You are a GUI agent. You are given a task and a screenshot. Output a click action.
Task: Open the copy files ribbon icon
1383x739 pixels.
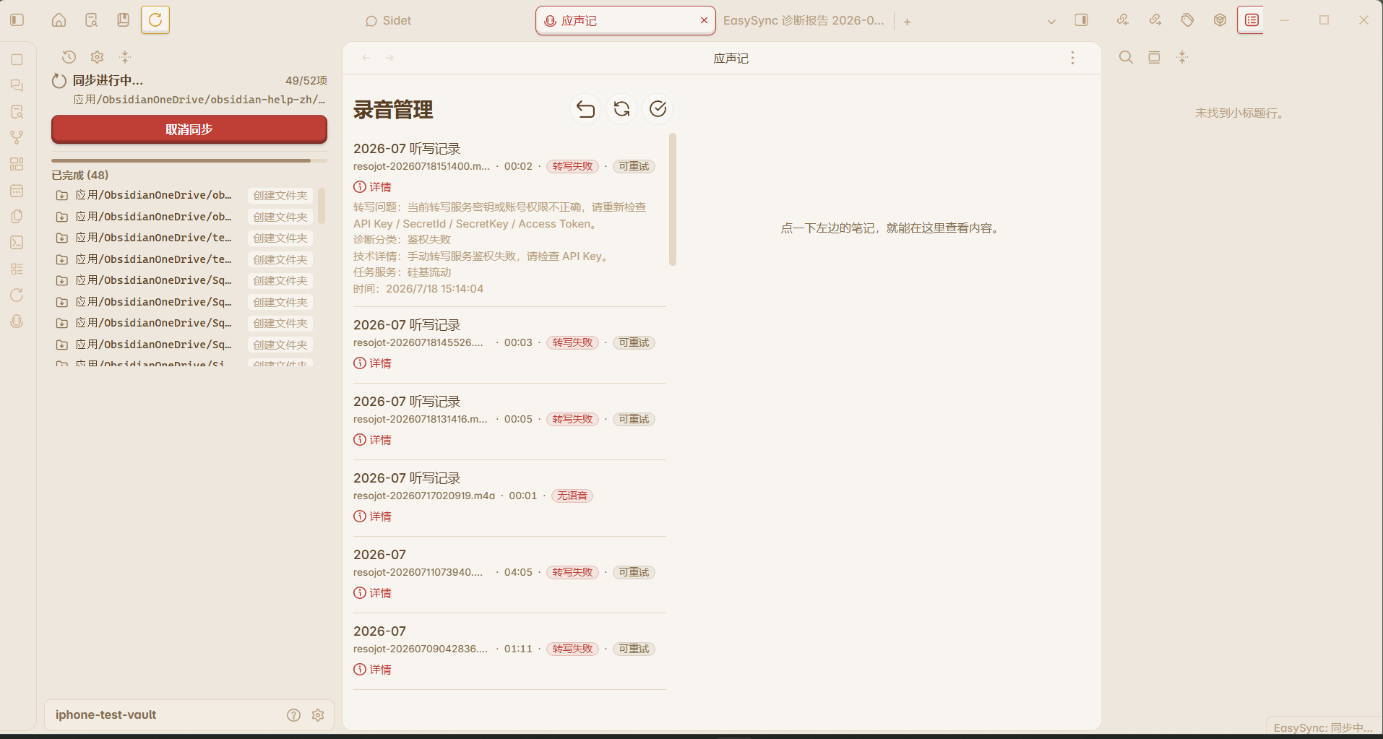tap(17, 217)
